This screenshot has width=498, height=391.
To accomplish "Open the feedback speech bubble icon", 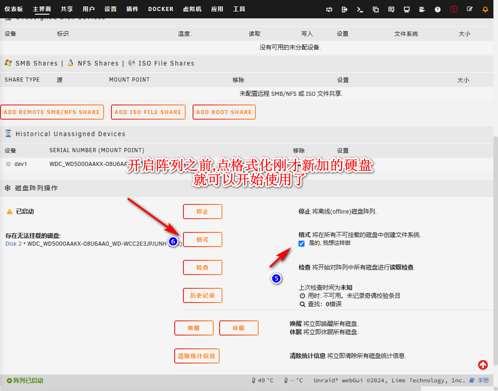I will point(391,9).
